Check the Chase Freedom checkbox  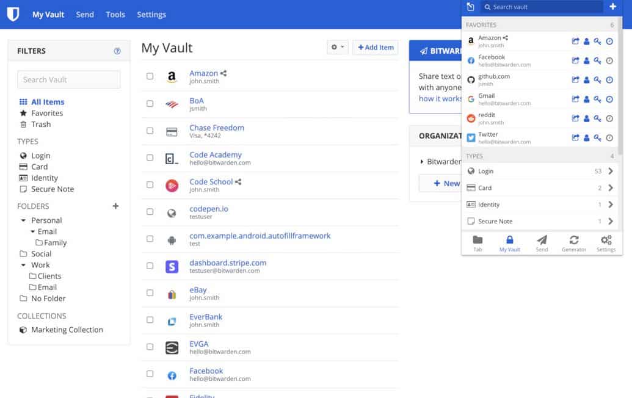click(x=150, y=131)
